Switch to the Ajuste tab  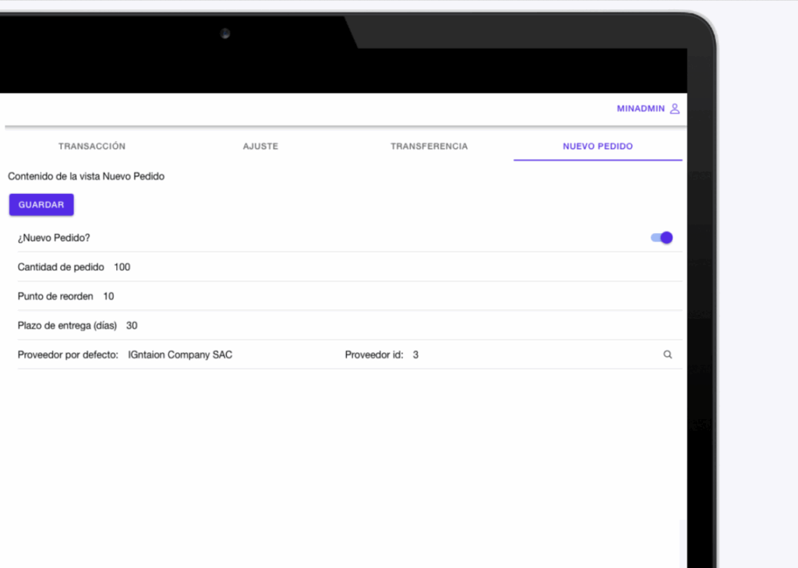(x=260, y=146)
